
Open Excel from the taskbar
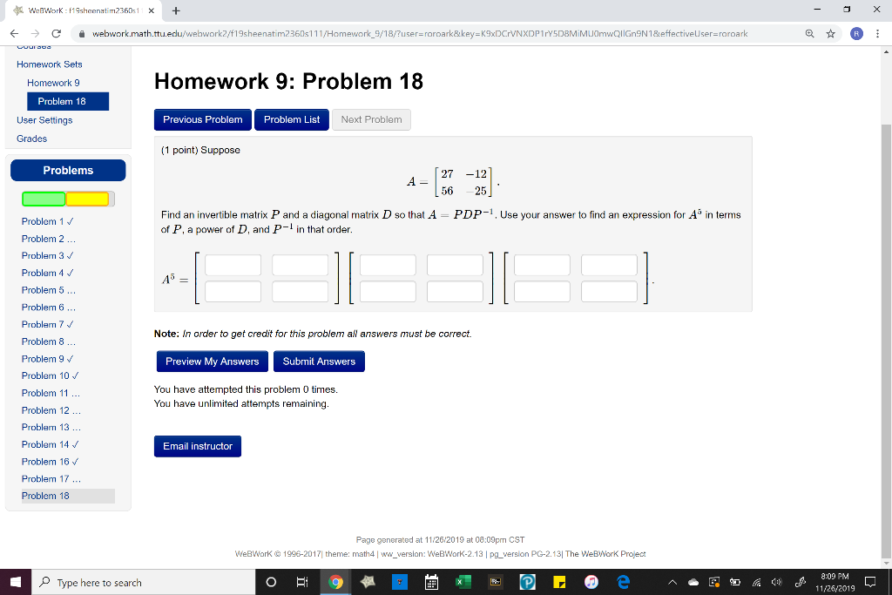click(463, 582)
